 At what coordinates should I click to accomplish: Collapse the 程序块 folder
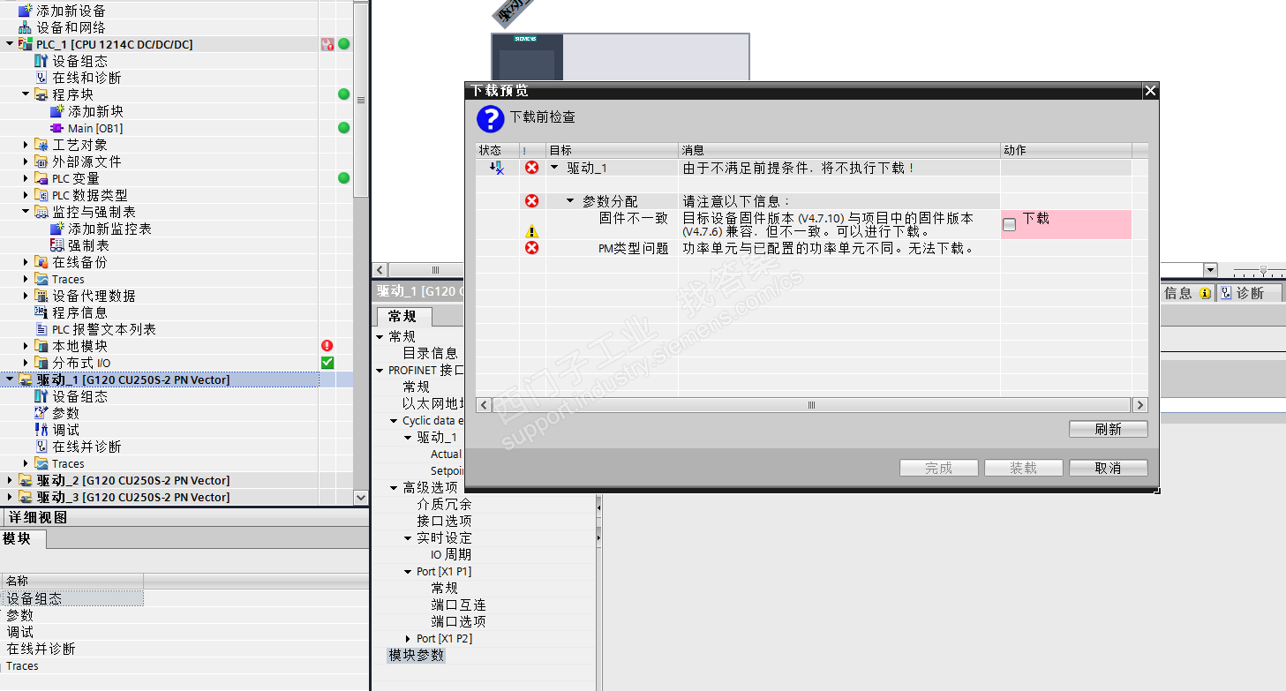pyautogui.click(x=26, y=94)
